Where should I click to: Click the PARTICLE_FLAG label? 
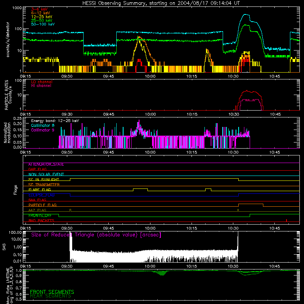(43, 205)
